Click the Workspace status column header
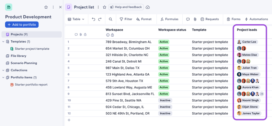The height and width of the screenshot is (126, 272). tap(172, 30)
